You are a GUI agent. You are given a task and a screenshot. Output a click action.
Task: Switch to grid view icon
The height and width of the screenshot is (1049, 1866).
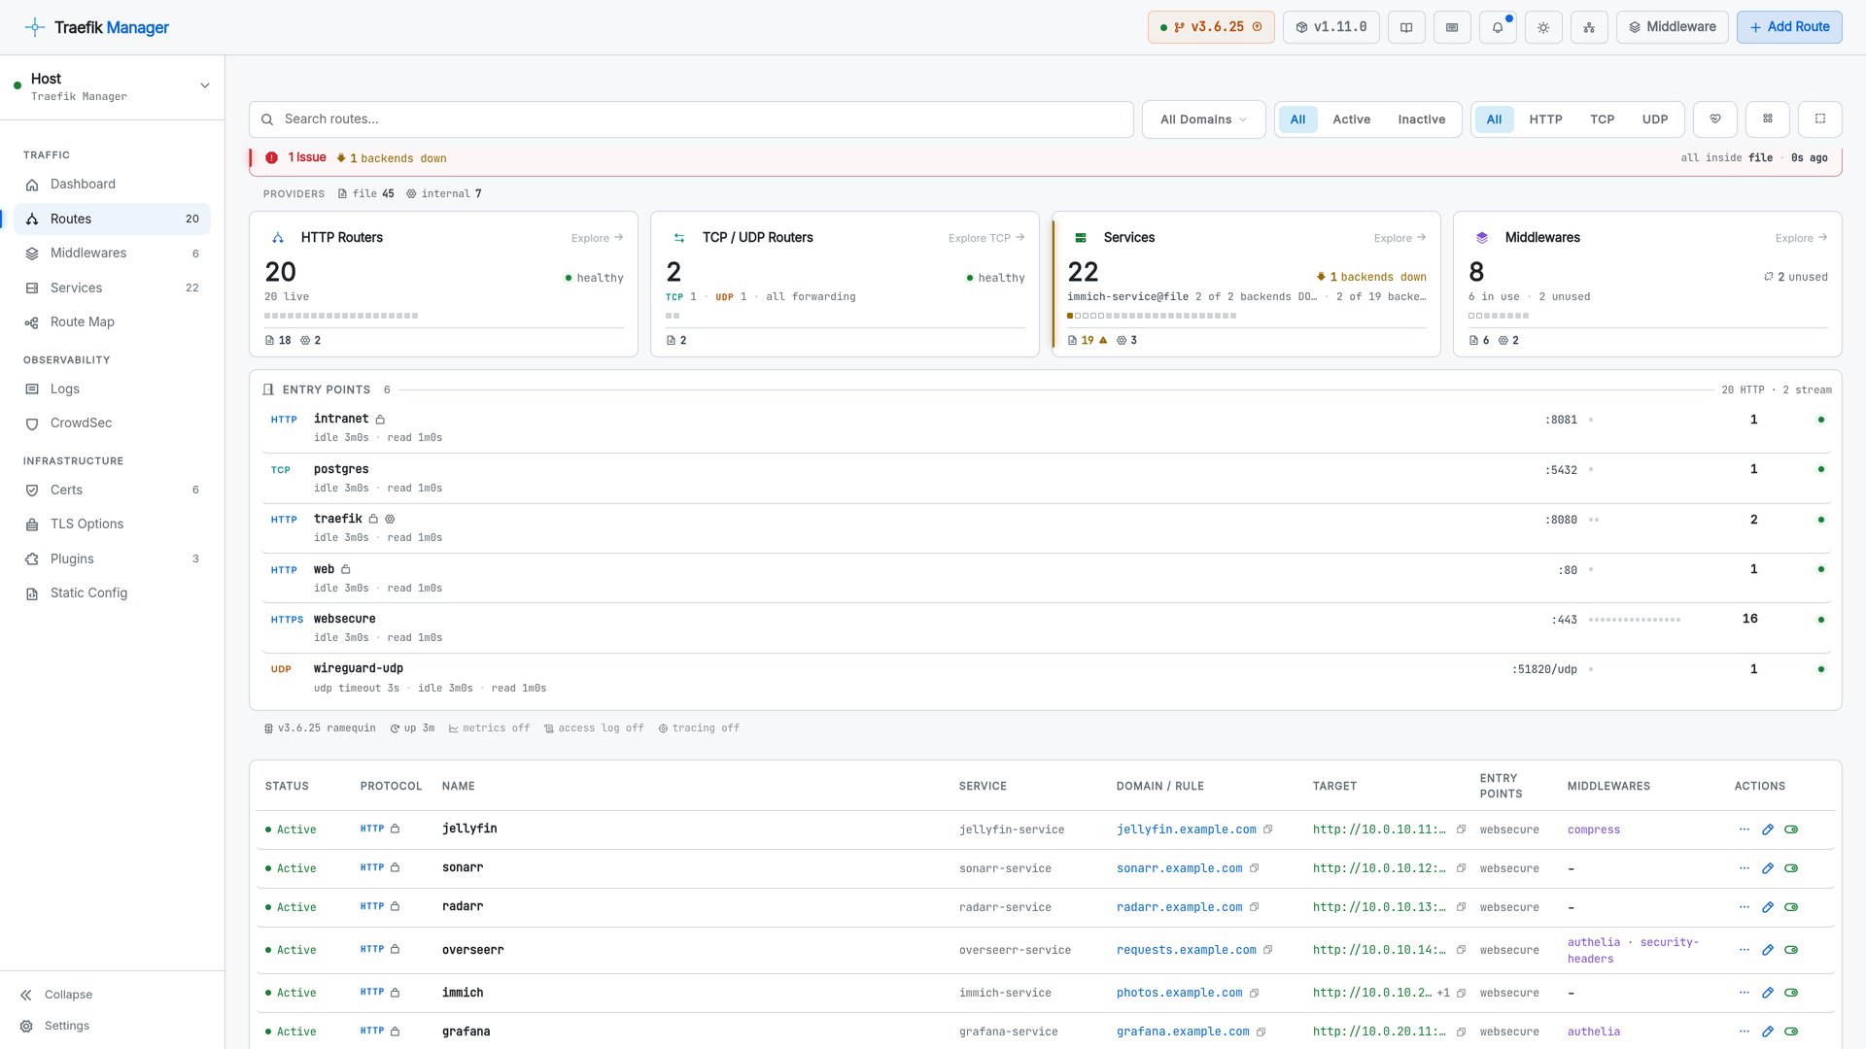coord(1768,119)
